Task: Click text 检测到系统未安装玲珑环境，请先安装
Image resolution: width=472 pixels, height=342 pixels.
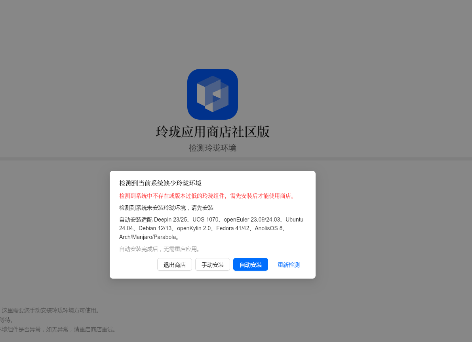Action: tap(166, 208)
